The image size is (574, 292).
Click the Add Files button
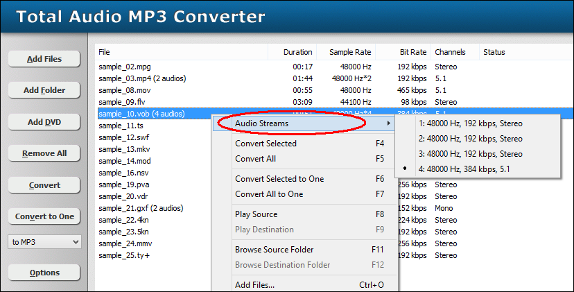[x=44, y=59]
